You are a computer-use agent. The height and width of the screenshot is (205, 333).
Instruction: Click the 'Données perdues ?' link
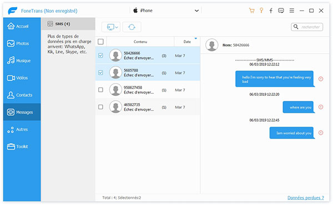coord(306,198)
